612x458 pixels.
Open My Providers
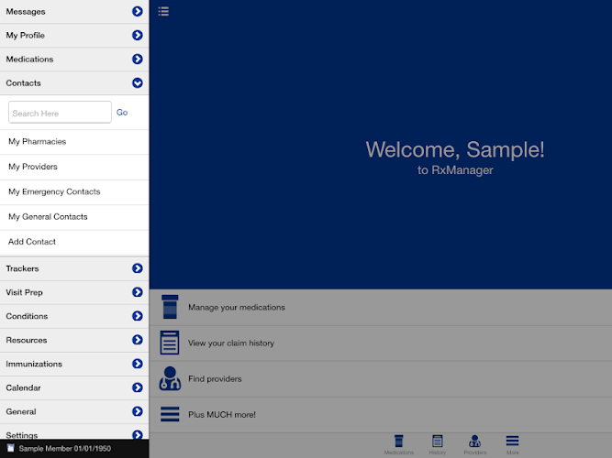[x=74, y=167]
